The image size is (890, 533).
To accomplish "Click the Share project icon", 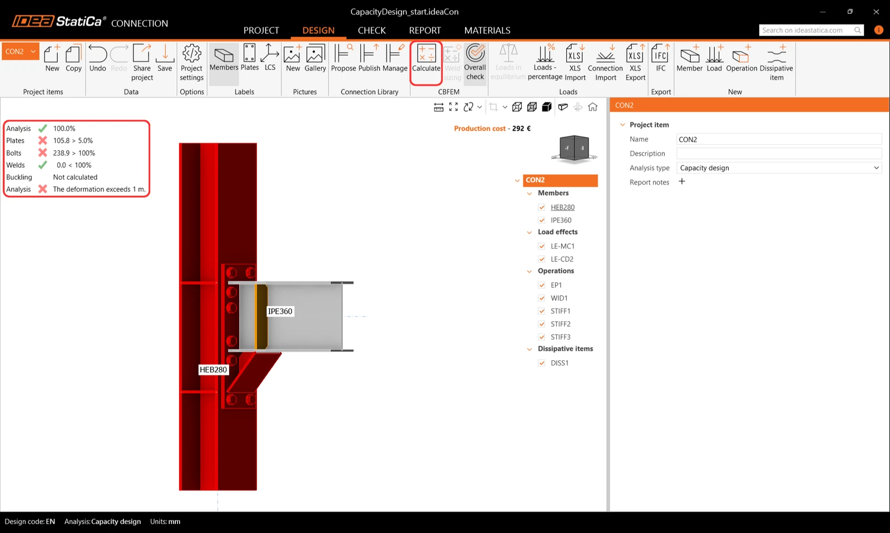I will [142, 62].
